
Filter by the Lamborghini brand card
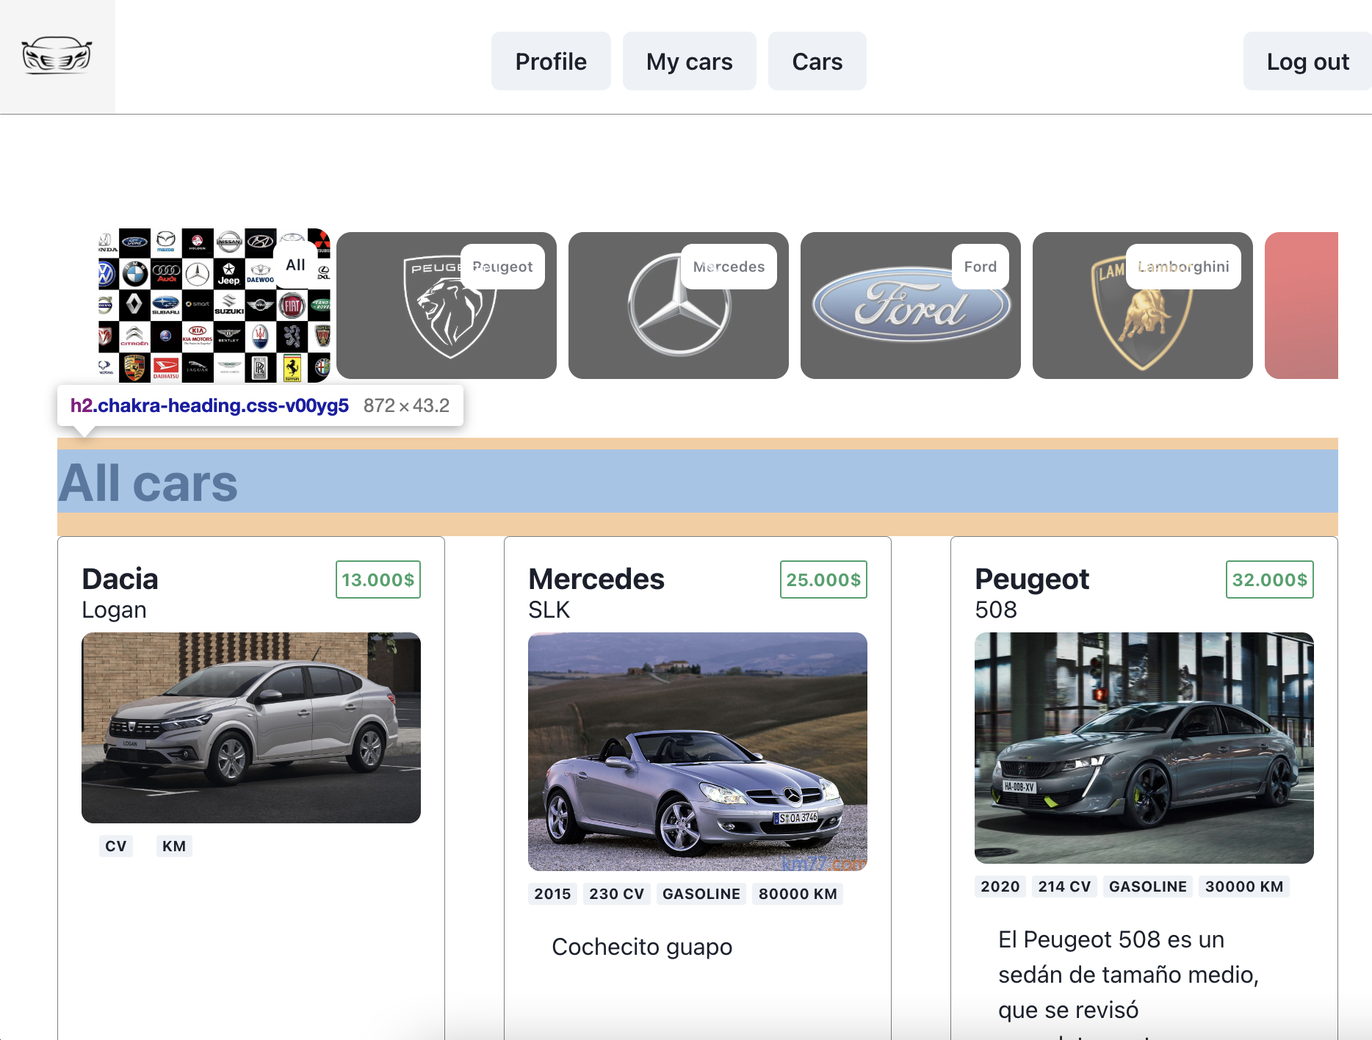[1143, 306]
